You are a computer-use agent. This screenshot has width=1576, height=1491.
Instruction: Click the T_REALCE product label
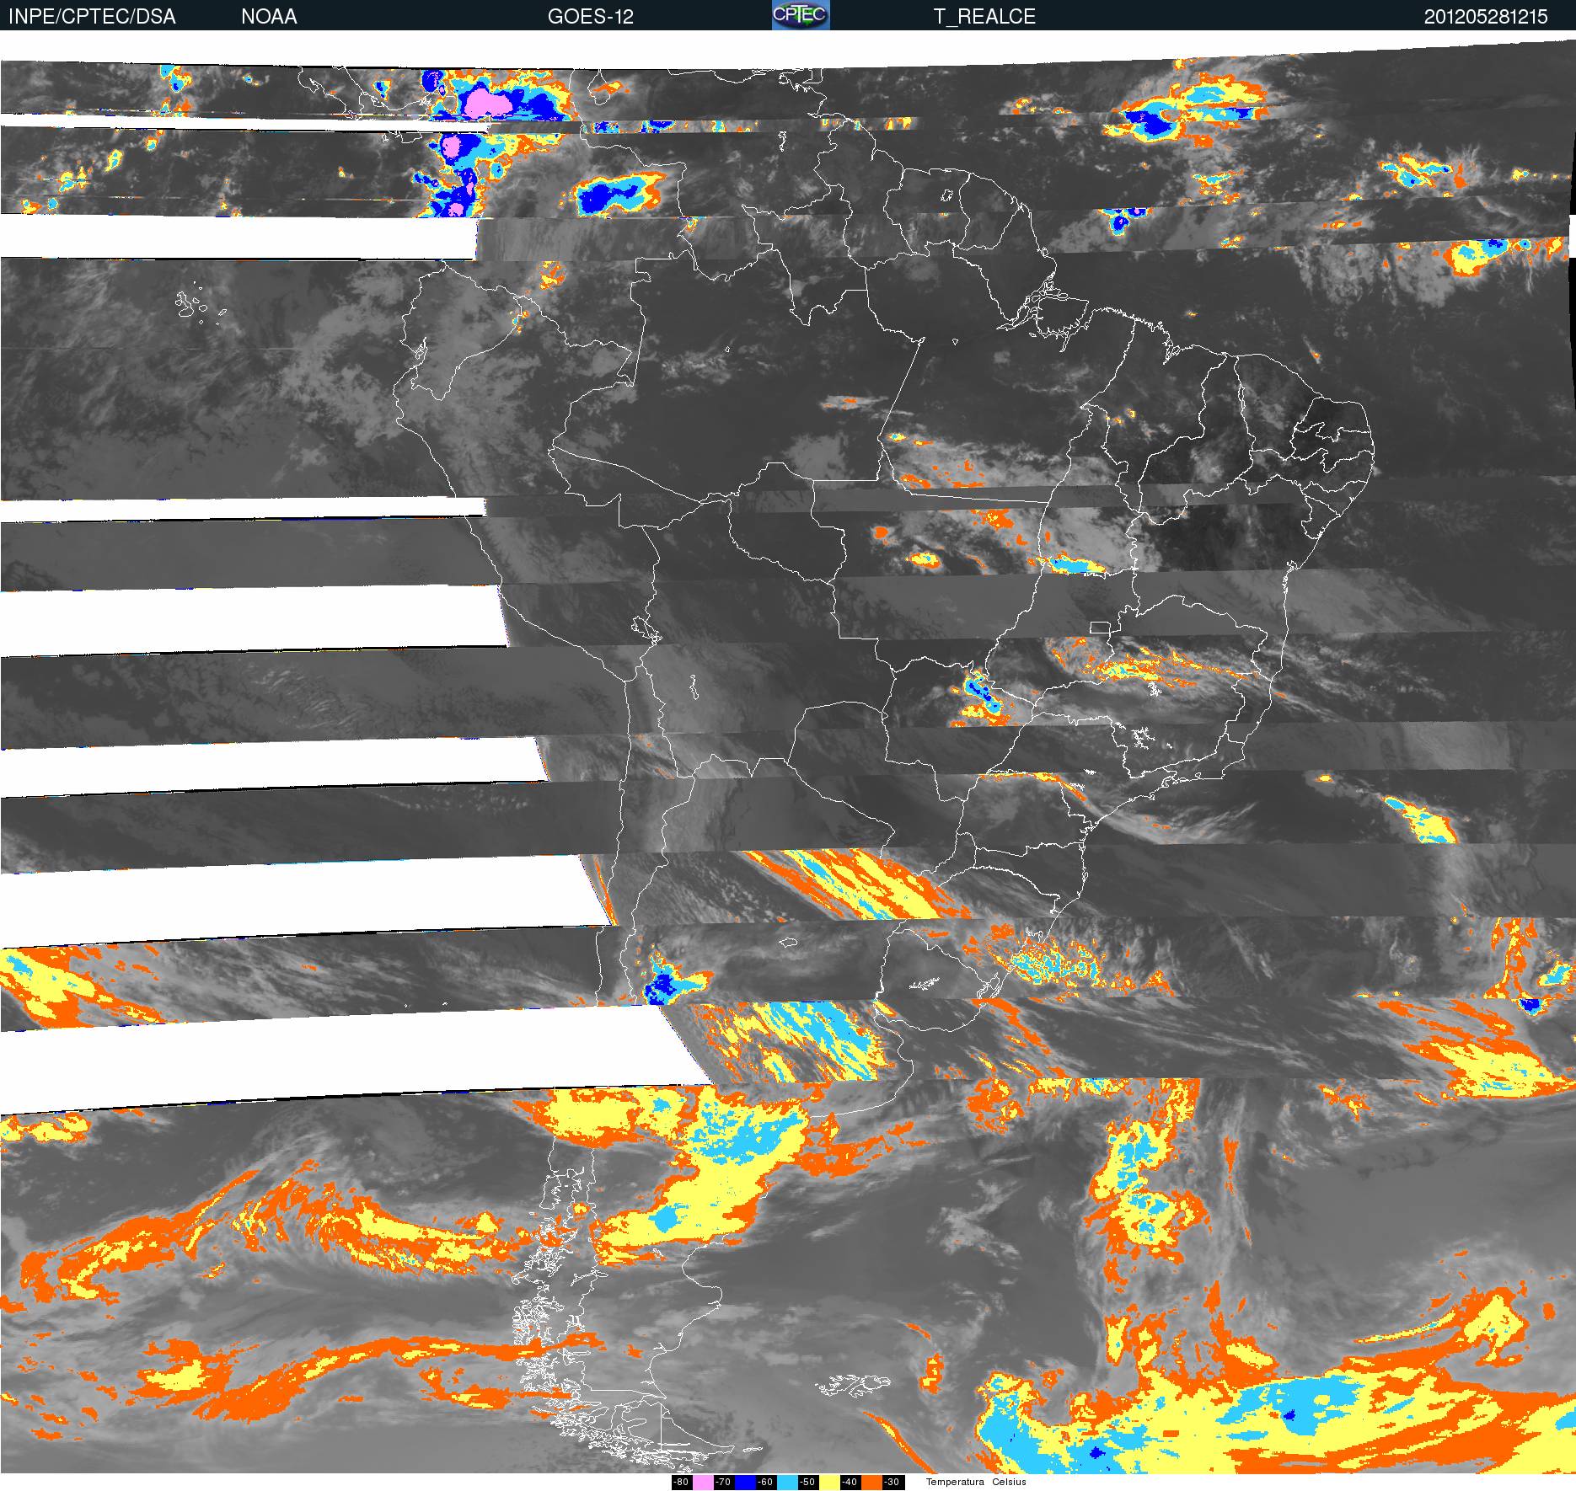pyautogui.click(x=984, y=17)
